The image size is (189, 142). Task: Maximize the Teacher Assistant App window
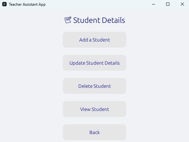[x=168, y=4]
